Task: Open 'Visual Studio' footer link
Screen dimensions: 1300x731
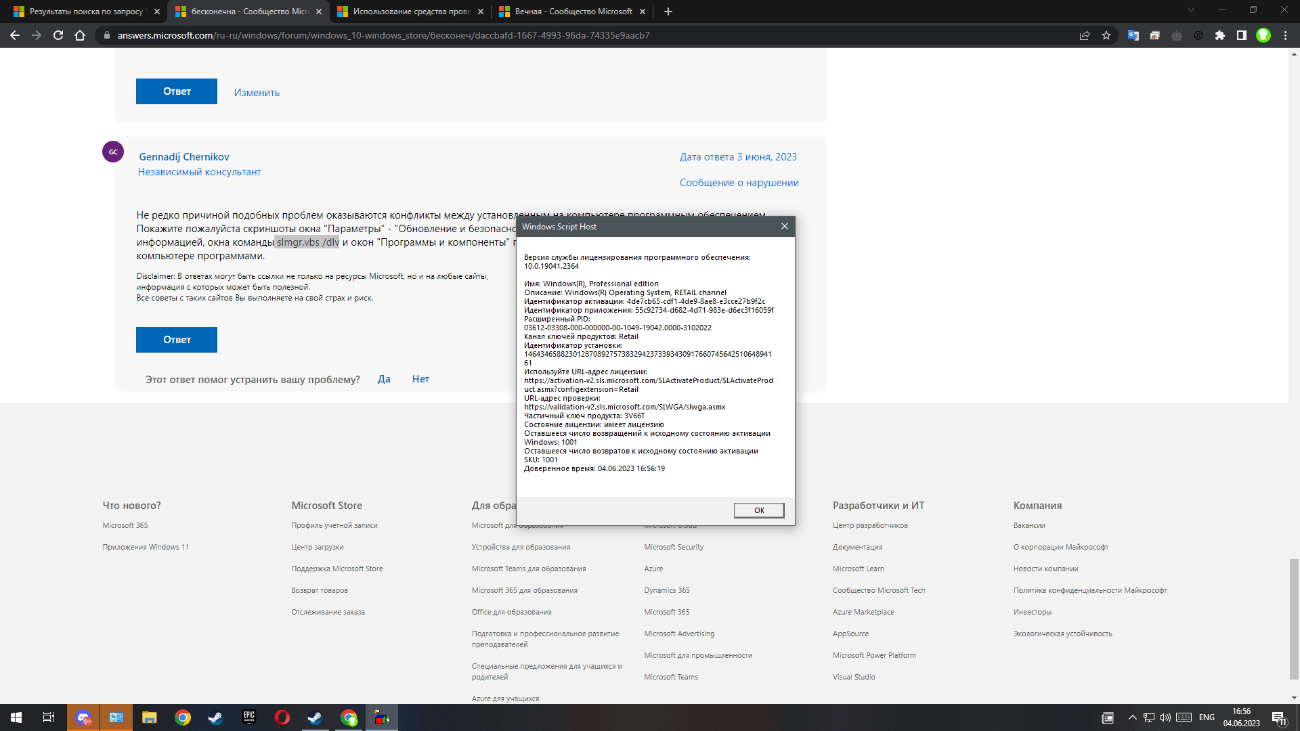Action: pyautogui.click(x=854, y=677)
